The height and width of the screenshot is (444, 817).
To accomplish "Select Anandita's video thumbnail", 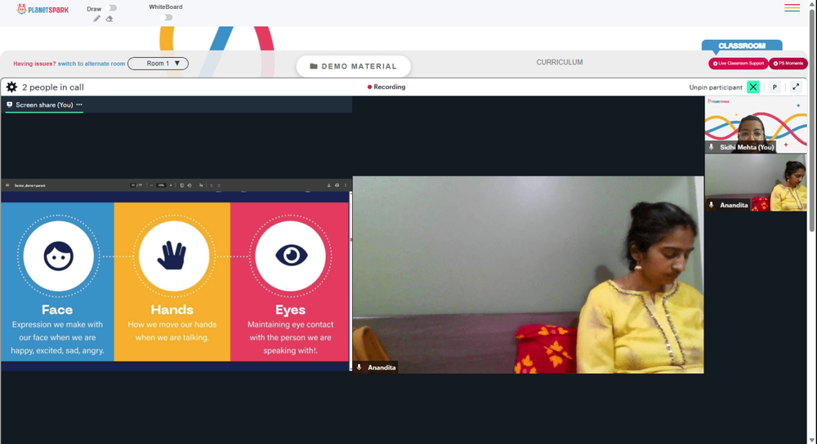I will pyautogui.click(x=756, y=183).
